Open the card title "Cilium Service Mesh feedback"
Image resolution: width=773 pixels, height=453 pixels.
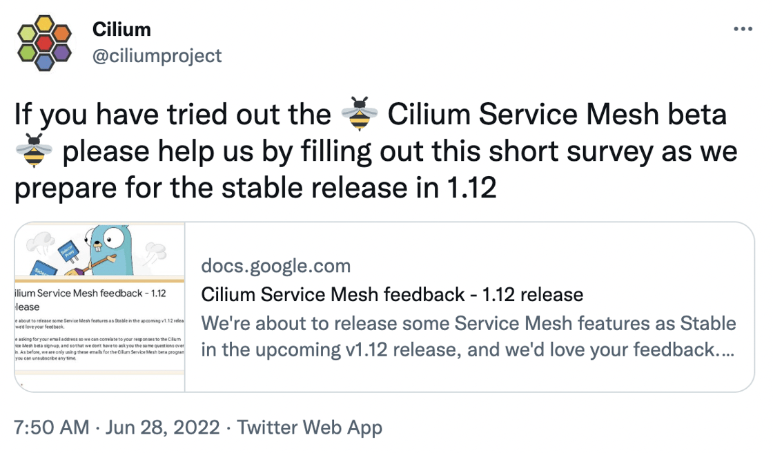[x=392, y=295]
